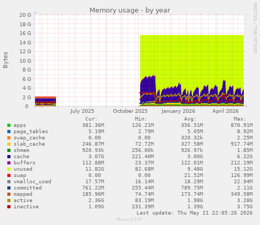Select the mapped legend label
The width and height of the screenshot is (260, 225).
point(23,194)
